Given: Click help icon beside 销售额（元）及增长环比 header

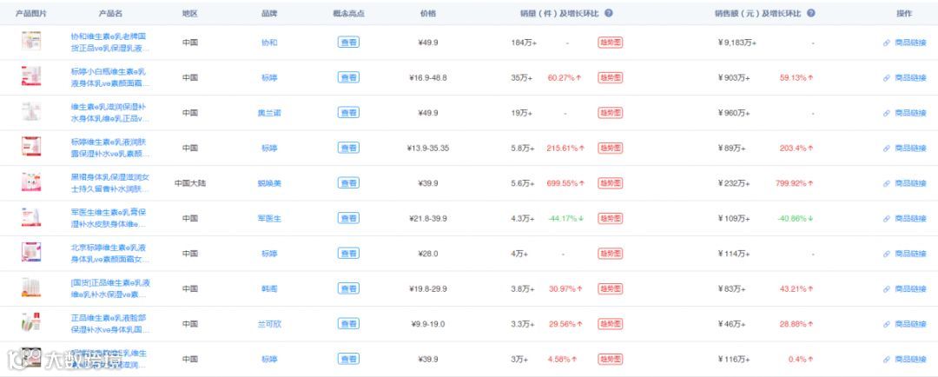Looking at the screenshot, I should pyautogui.click(x=810, y=13).
